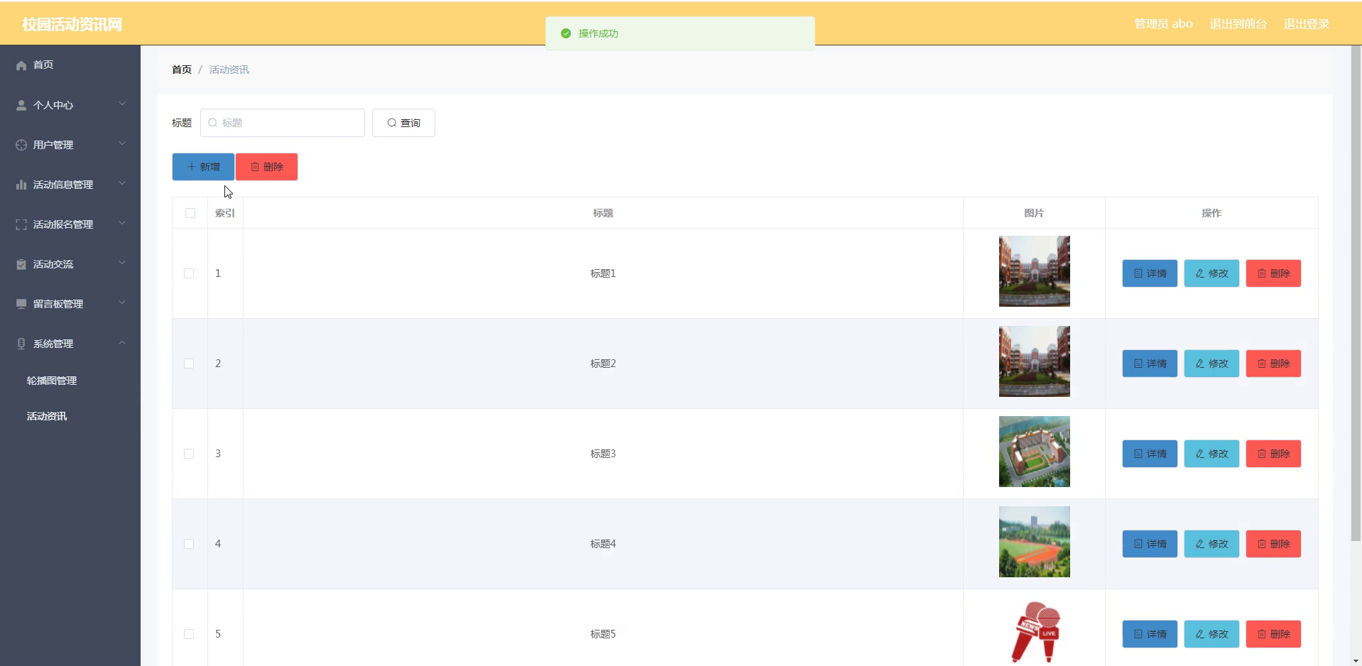The width and height of the screenshot is (1362, 666).
Task: Open the 标题4 sports track thumbnail
Action: 1035,542
